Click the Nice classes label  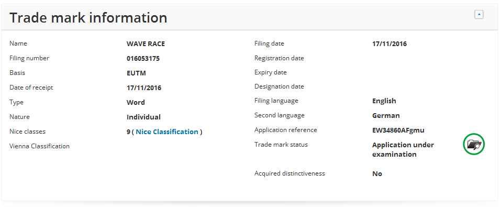point(28,132)
